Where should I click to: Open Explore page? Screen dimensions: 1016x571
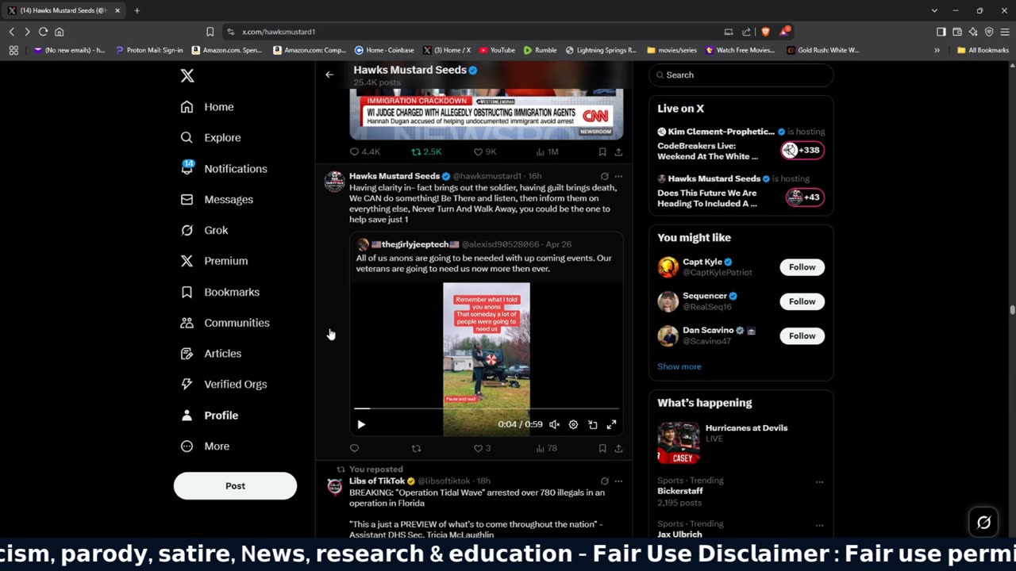tap(211, 137)
